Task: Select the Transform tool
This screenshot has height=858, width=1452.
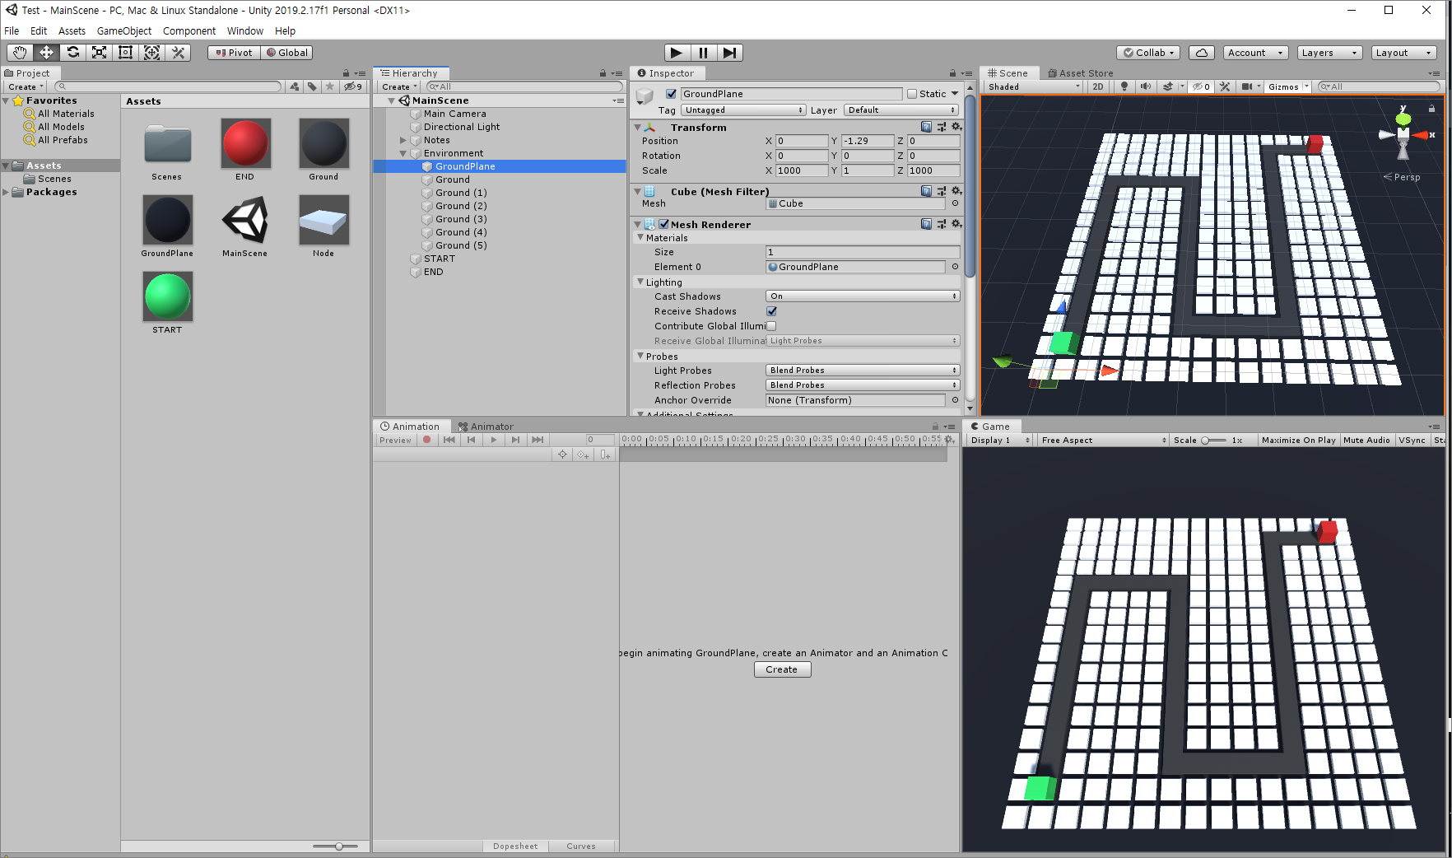Action: (x=151, y=53)
